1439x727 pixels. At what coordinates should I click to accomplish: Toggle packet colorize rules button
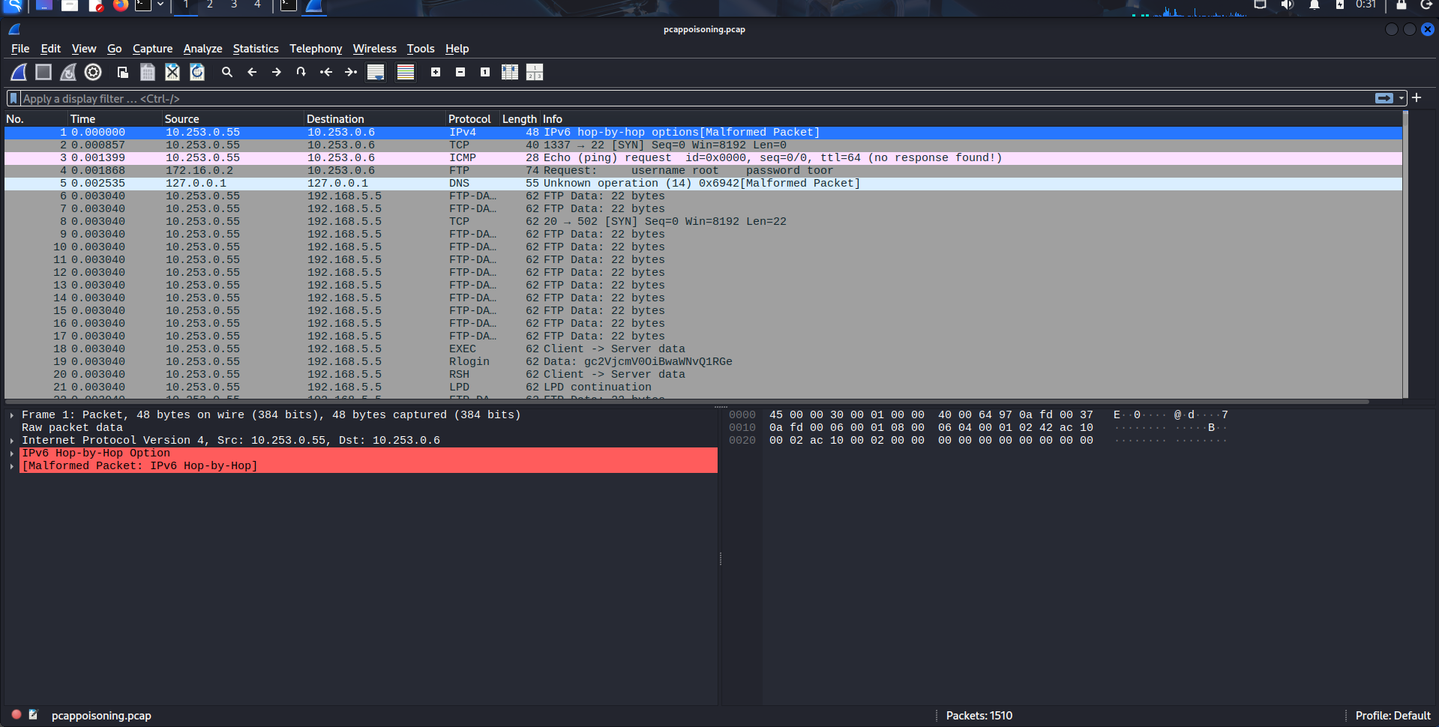tap(406, 72)
